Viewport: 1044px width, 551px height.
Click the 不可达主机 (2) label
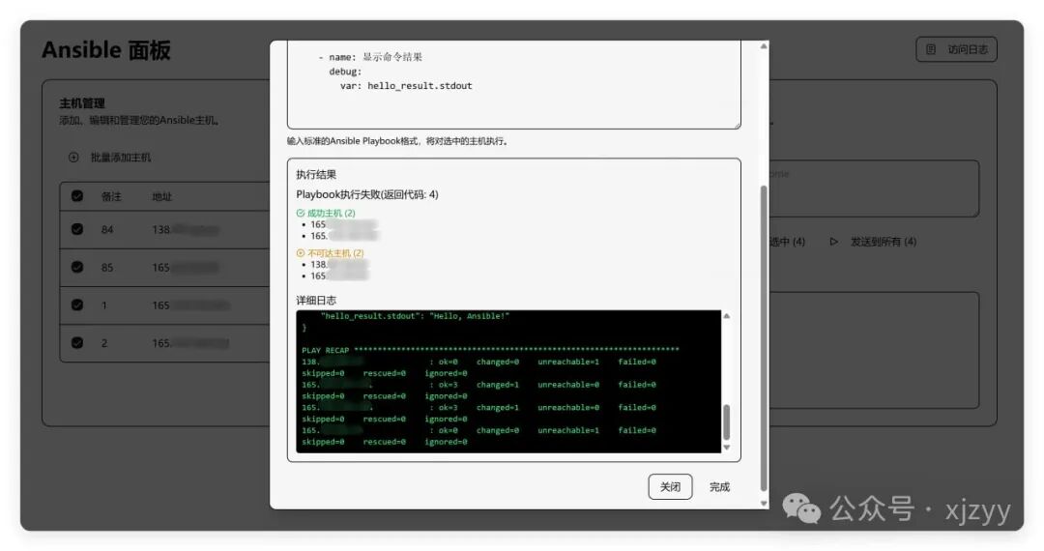tap(335, 253)
